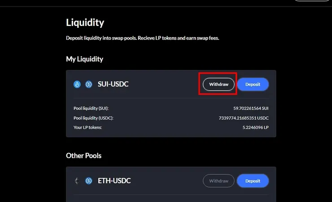Click the "Pool liquidity (USDC):" label
This screenshot has height=202, width=332.
[x=93, y=118]
